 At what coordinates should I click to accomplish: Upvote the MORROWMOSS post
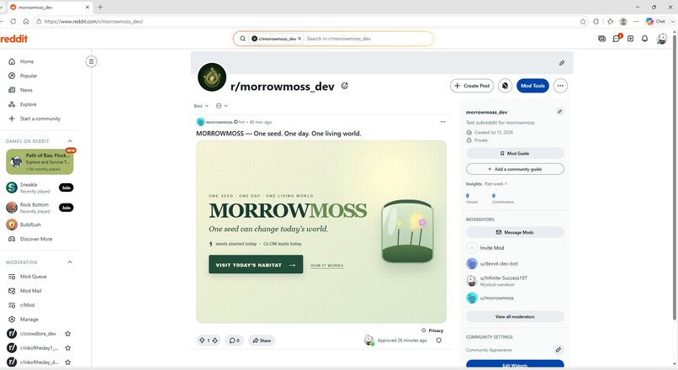202,341
